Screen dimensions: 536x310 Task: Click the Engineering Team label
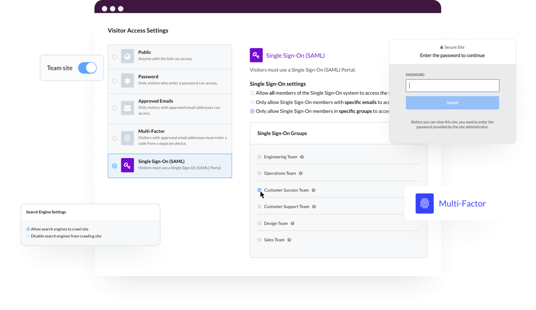[x=281, y=157]
